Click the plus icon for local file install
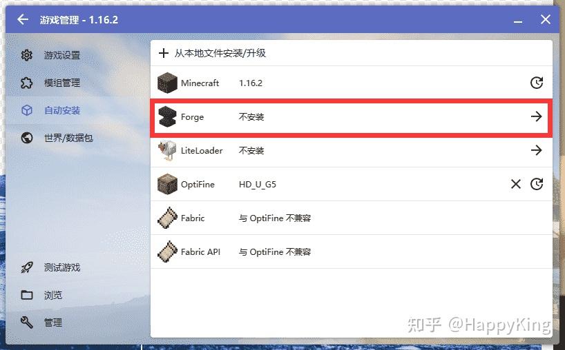This screenshot has width=565, height=350. click(x=164, y=53)
